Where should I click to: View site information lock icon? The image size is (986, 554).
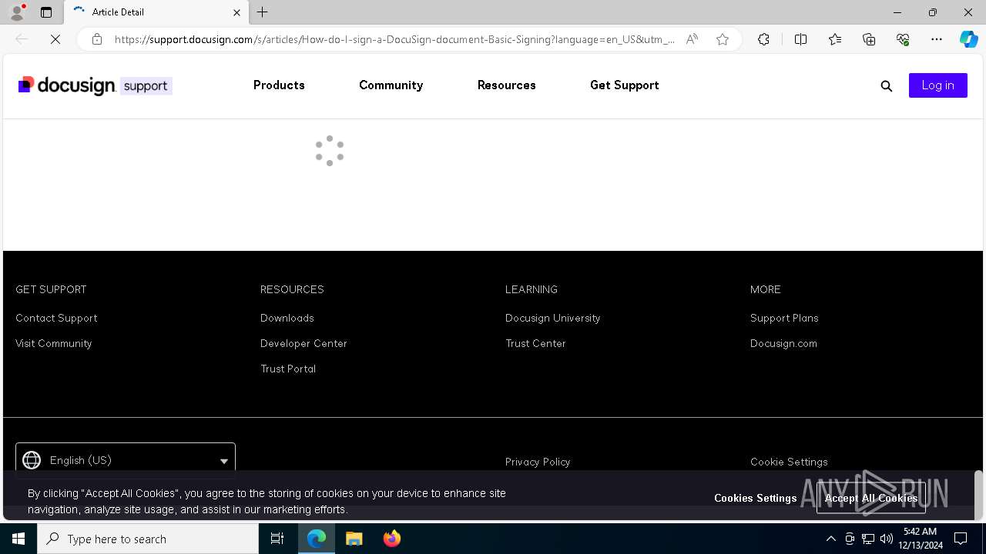click(97, 39)
